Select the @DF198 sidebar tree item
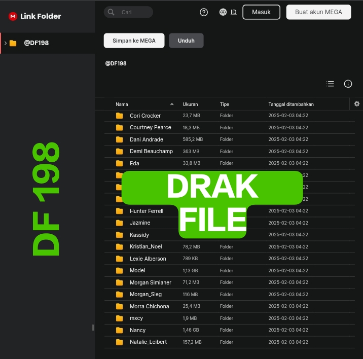This screenshot has width=363, height=359. pos(48,43)
